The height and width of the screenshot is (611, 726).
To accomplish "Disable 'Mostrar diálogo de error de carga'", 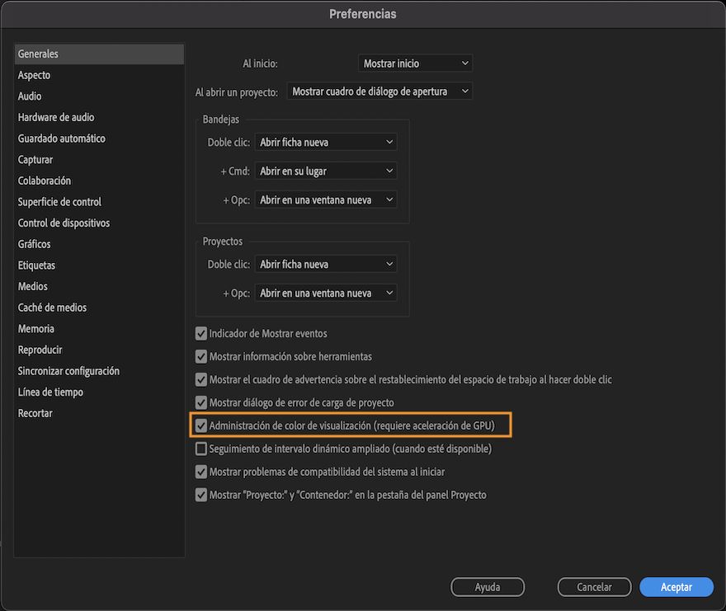I will click(x=200, y=402).
